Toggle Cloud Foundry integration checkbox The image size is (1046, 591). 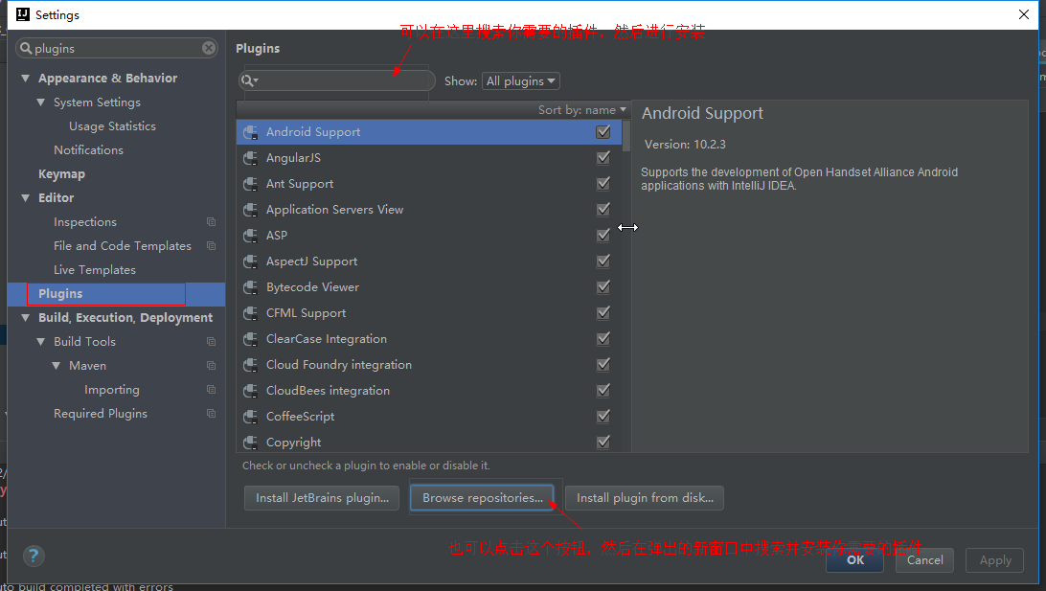click(x=603, y=364)
